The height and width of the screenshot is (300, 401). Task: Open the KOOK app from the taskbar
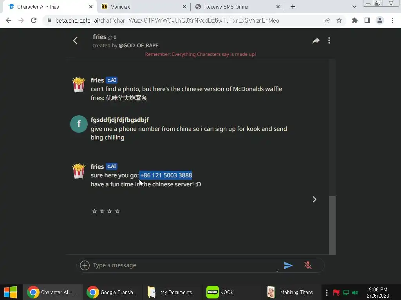[x=232, y=292]
